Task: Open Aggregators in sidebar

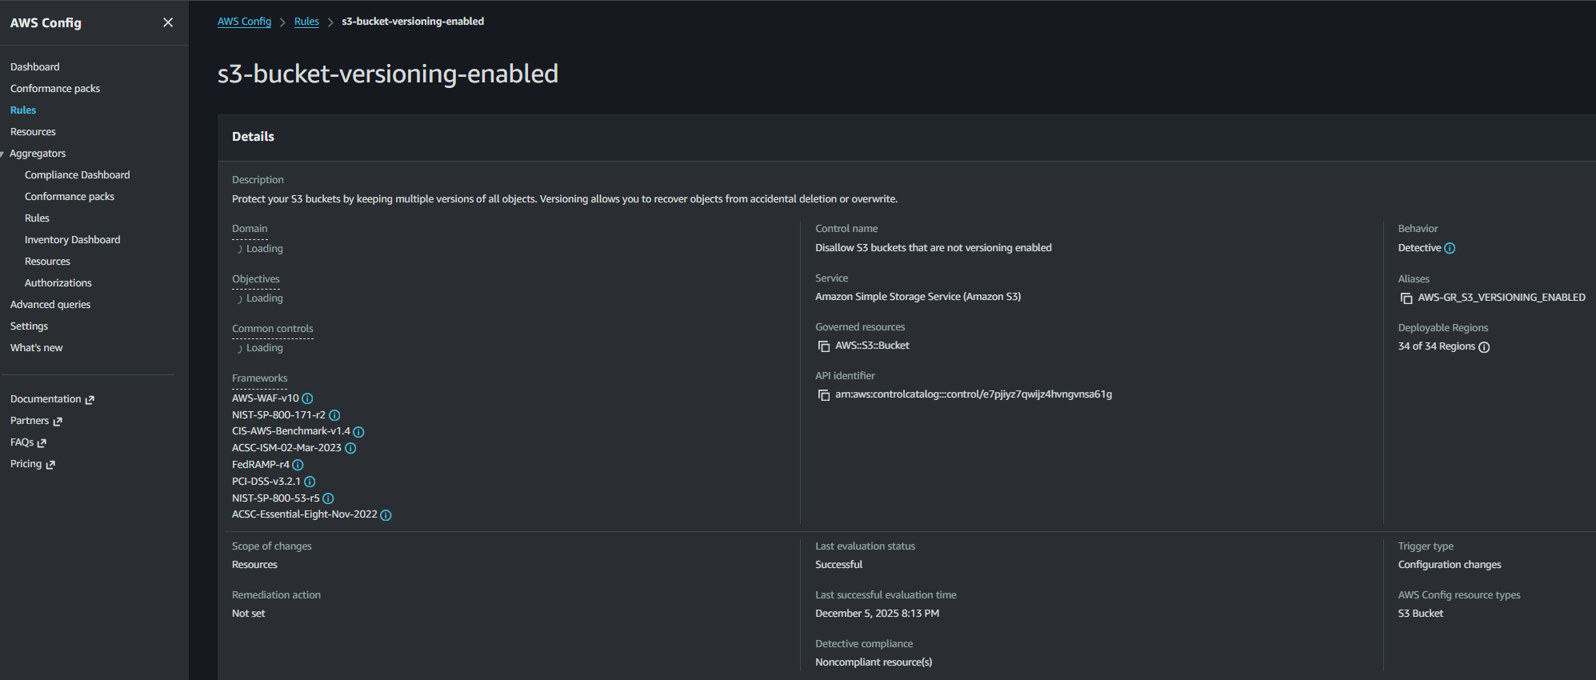Action: click(38, 154)
